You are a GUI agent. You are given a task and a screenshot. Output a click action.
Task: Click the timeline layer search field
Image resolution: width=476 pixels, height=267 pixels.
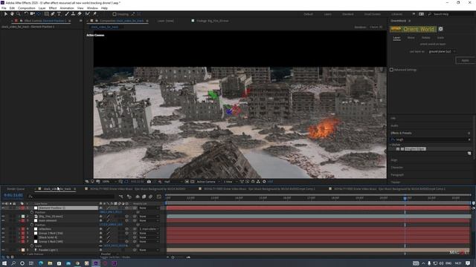71,197
